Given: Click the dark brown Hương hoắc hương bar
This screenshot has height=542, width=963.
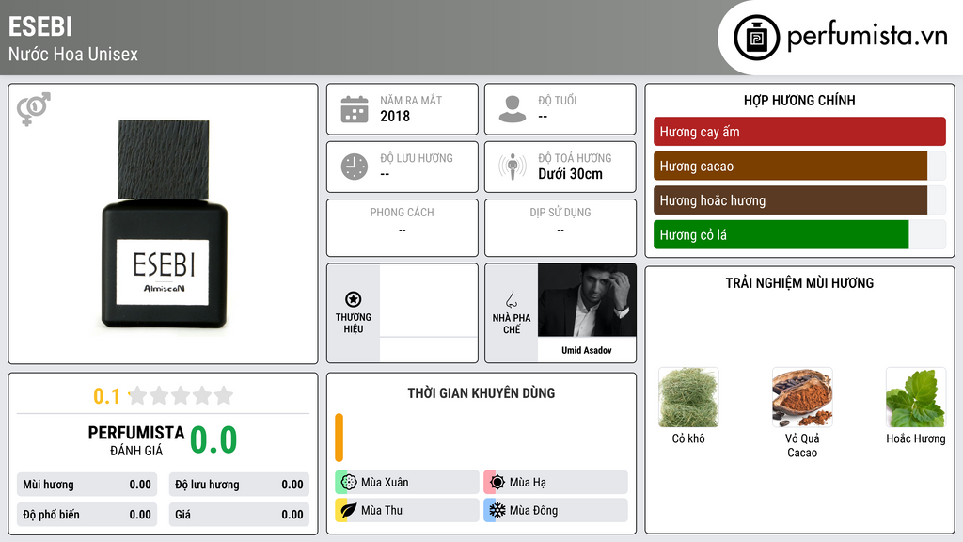Looking at the screenshot, I should click(x=790, y=200).
